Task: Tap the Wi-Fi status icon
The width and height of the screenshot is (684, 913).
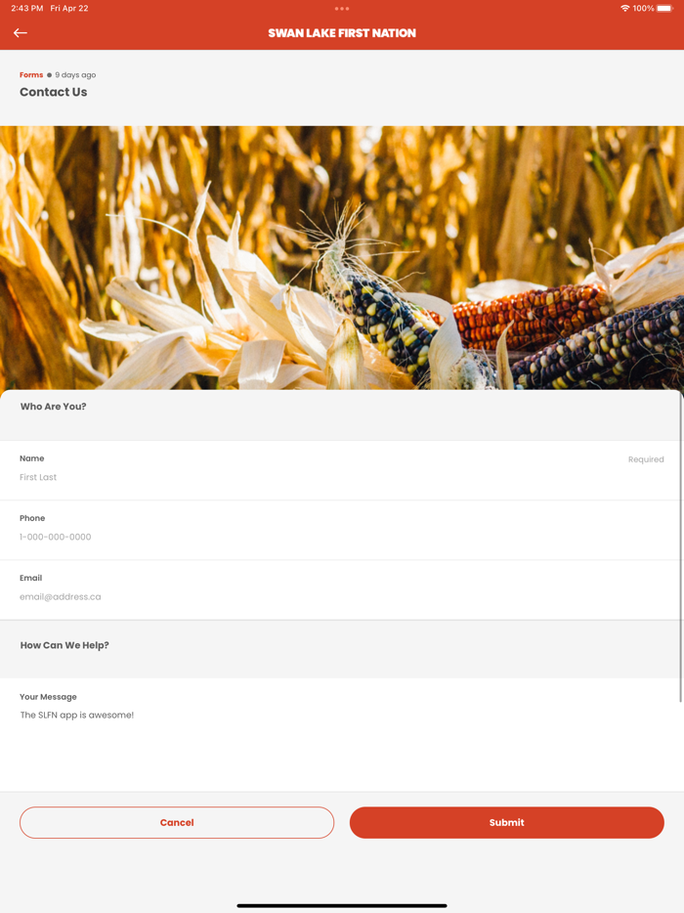Action: click(x=624, y=8)
